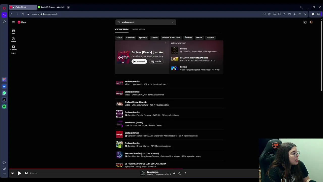Filter results by Episodios
The height and width of the screenshot is (182, 323).
pyautogui.click(x=143, y=38)
